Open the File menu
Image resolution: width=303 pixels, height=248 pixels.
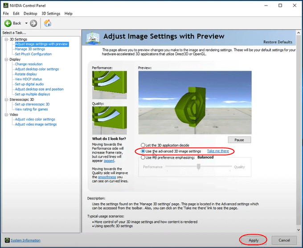pos(6,13)
